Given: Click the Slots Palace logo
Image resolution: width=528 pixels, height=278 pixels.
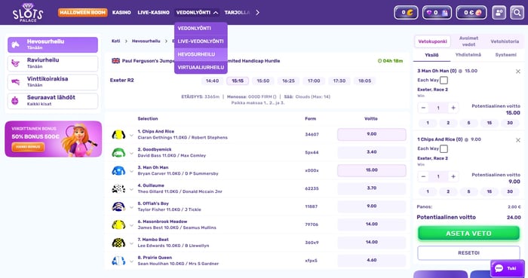Looking at the screenshot, I should 28,13.
